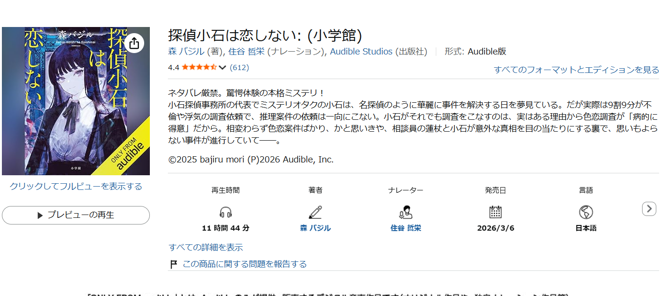Screen dimensions: 671x296
Task: Open Audible Studios publisher link
Action: pos(361,51)
